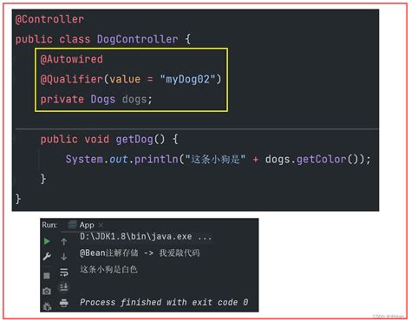Toggle soft-wrap in the run console
The height and width of the screenshot is (322, 411).
pos(64,273)
